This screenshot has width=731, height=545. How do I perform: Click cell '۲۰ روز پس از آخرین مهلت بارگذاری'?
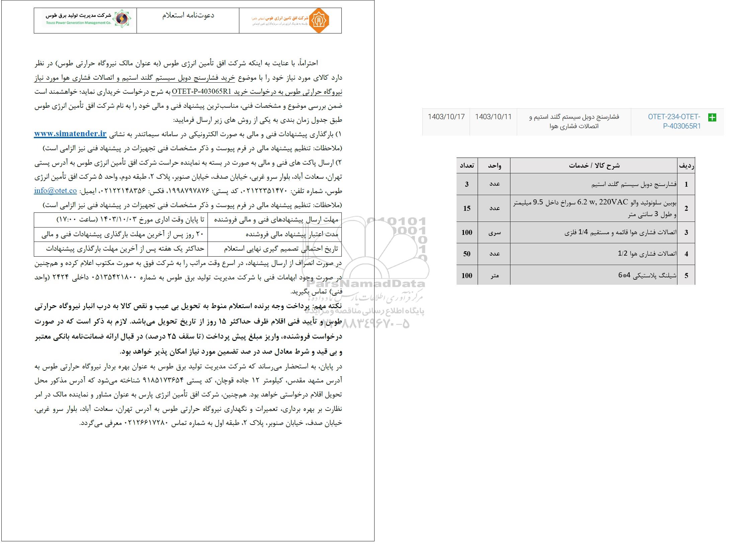(121, 235)
